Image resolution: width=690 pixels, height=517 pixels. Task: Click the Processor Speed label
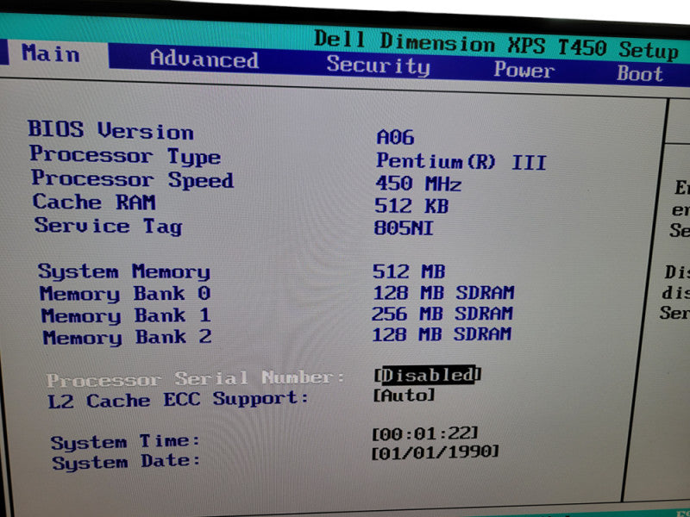pos(133,179)
